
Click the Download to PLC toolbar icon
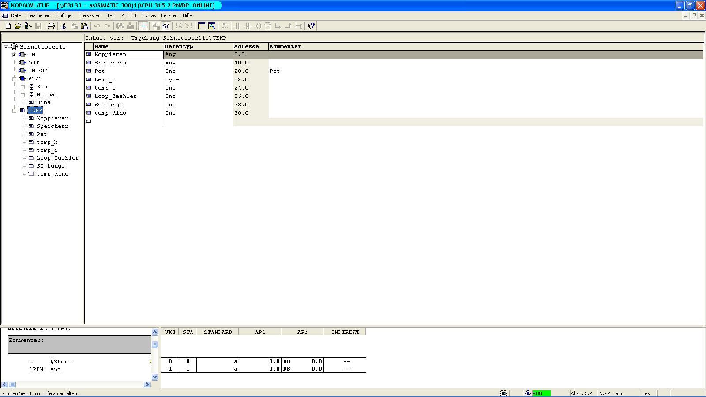click(x=130, y=26)
